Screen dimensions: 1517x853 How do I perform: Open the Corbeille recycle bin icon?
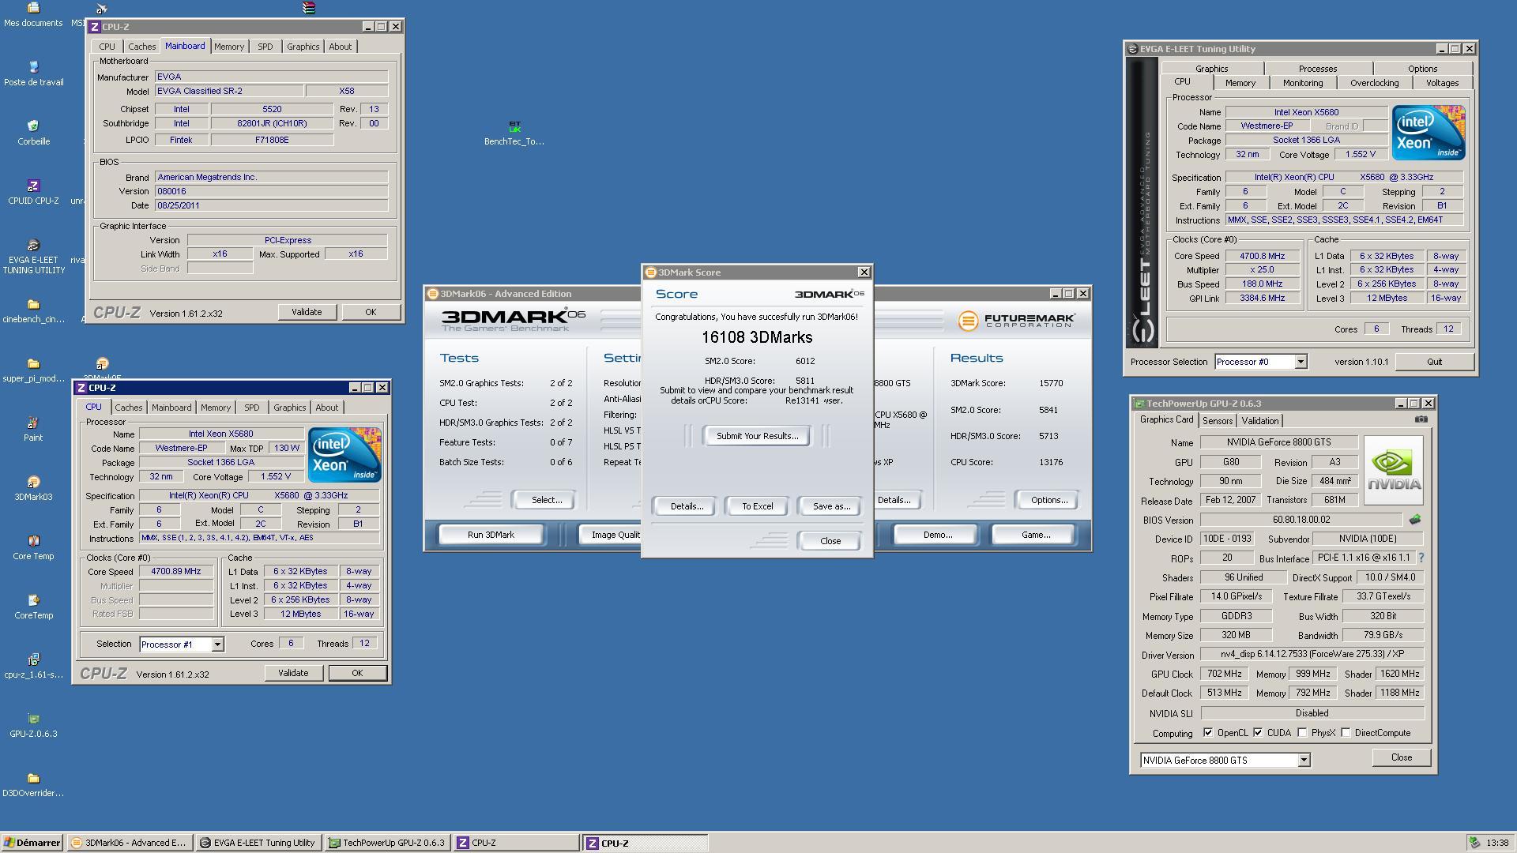(33, 133)
